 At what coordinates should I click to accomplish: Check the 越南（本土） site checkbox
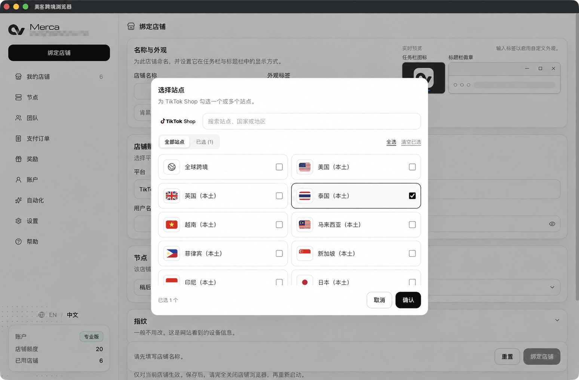(x=279, y=224)
